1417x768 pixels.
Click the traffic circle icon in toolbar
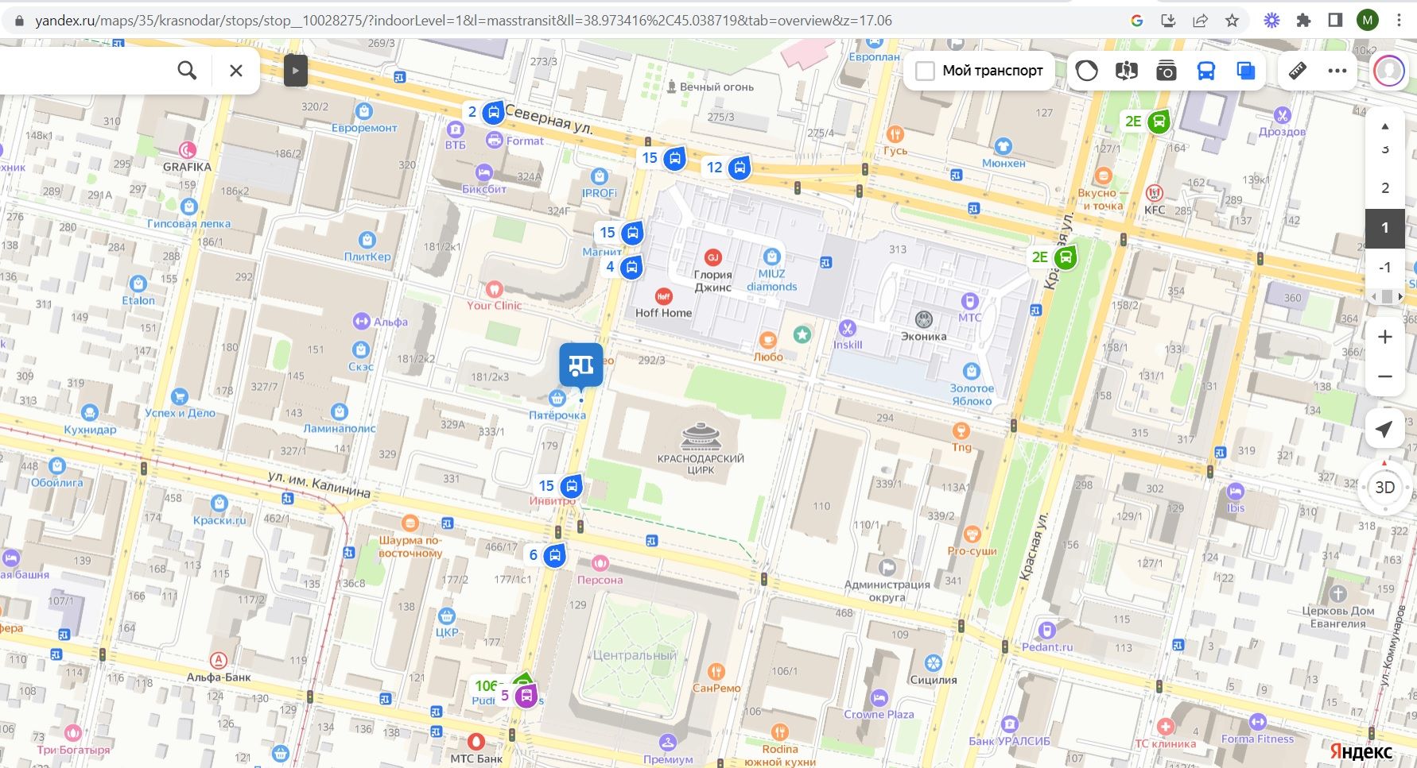(1086, 71)
